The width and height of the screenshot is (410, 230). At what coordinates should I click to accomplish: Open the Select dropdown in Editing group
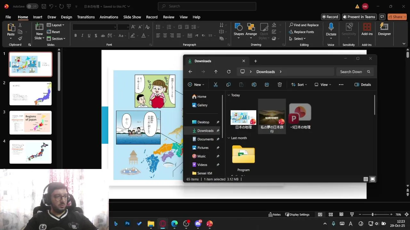pyautogui.click(x=298, y=39)
